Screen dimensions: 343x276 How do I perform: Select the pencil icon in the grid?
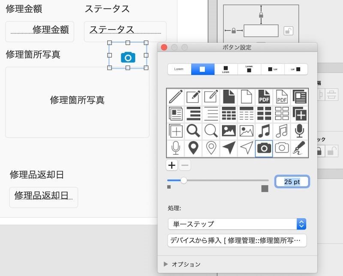[176, 97]
